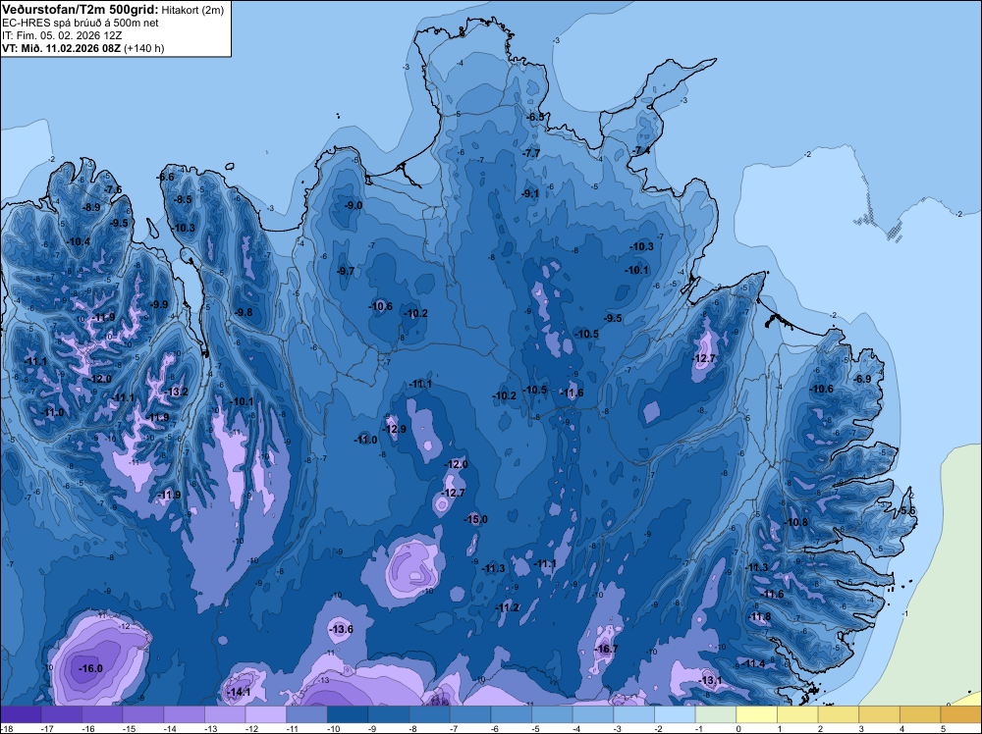This screenshot has height=734, width=982.
Task: Click the -7.6 temperature label
Action: coord(113,189)
